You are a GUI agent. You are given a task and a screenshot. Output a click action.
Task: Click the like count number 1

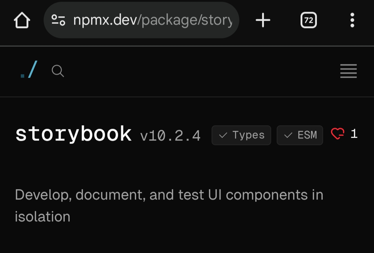[x=354, y=134]
